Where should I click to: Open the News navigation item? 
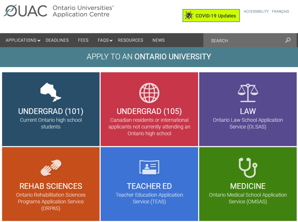click(158, 40)
